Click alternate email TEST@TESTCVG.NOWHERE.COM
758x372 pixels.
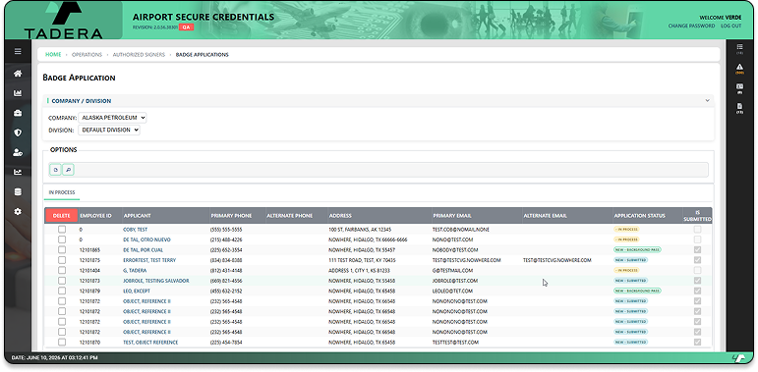(x=556, y=260)
